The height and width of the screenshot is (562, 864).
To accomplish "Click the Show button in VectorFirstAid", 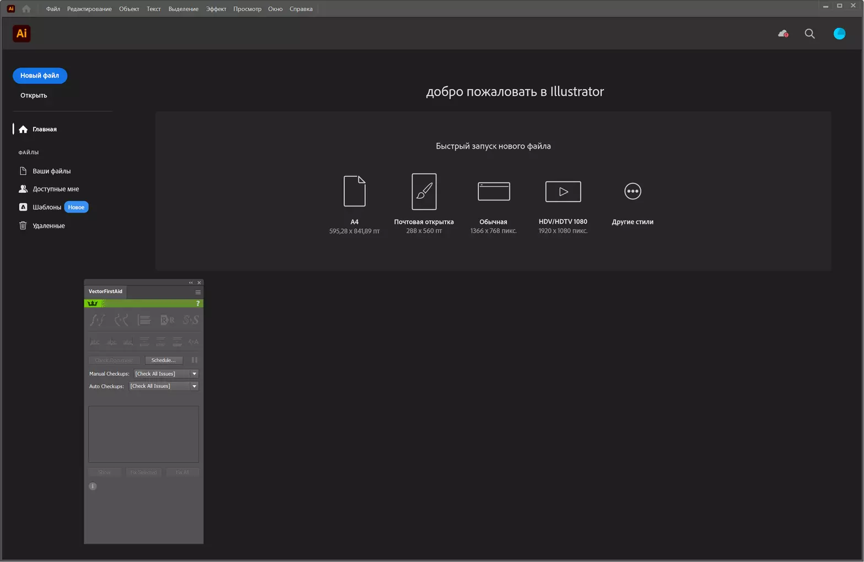I will pos(105,472).
